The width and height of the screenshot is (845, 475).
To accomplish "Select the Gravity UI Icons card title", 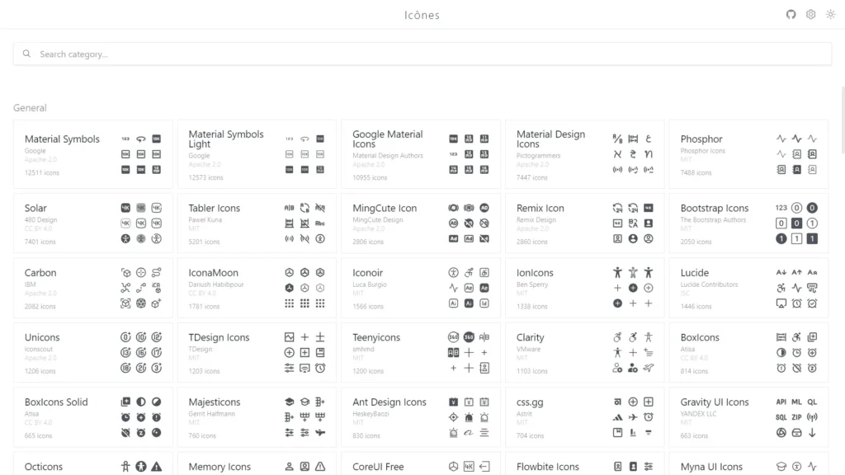I will [x=715, y=402].
